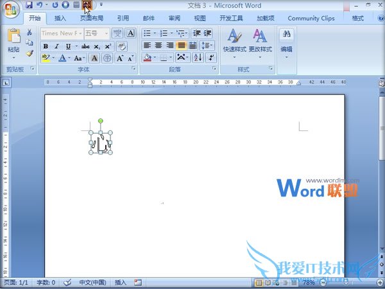The height and width of the screenshot is (289, 385).
Task: Apply numbered list
Action: point(164,33)
